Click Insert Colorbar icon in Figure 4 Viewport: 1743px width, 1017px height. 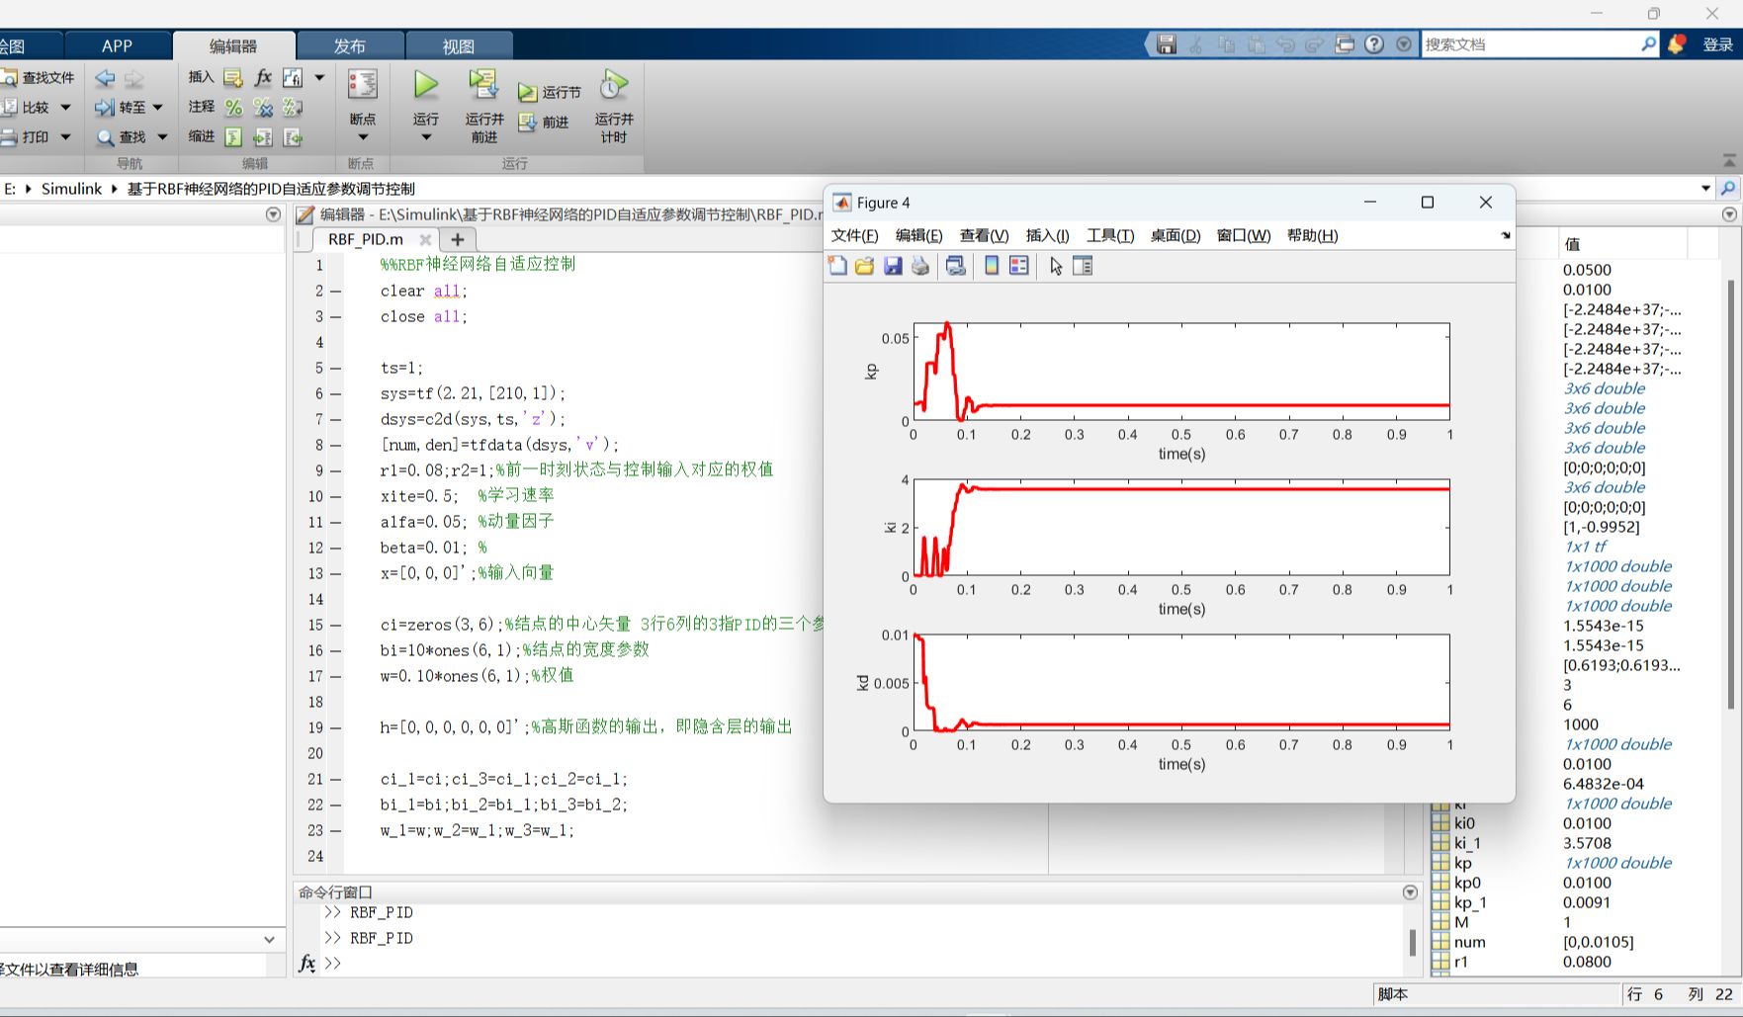[x=992, y=266]
